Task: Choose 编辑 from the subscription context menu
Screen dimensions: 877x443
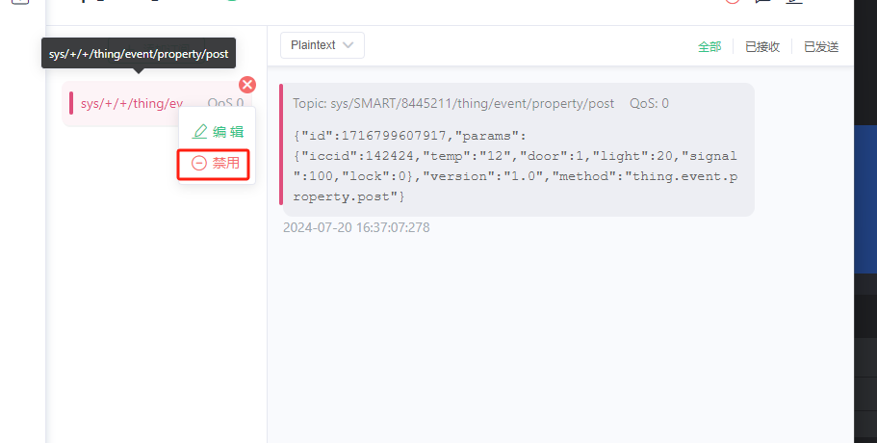Action: pyautogui.click(x=217, y=131)
